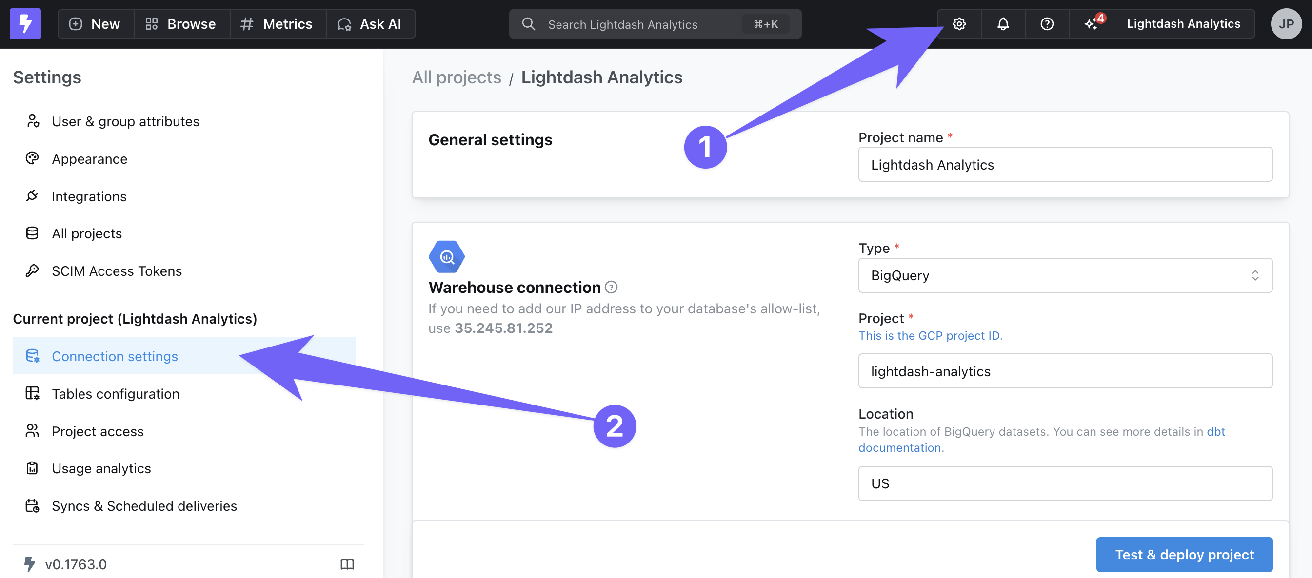Click the Project name input field
Screen dimensions: 1312x578
[x=1064, y=165]
